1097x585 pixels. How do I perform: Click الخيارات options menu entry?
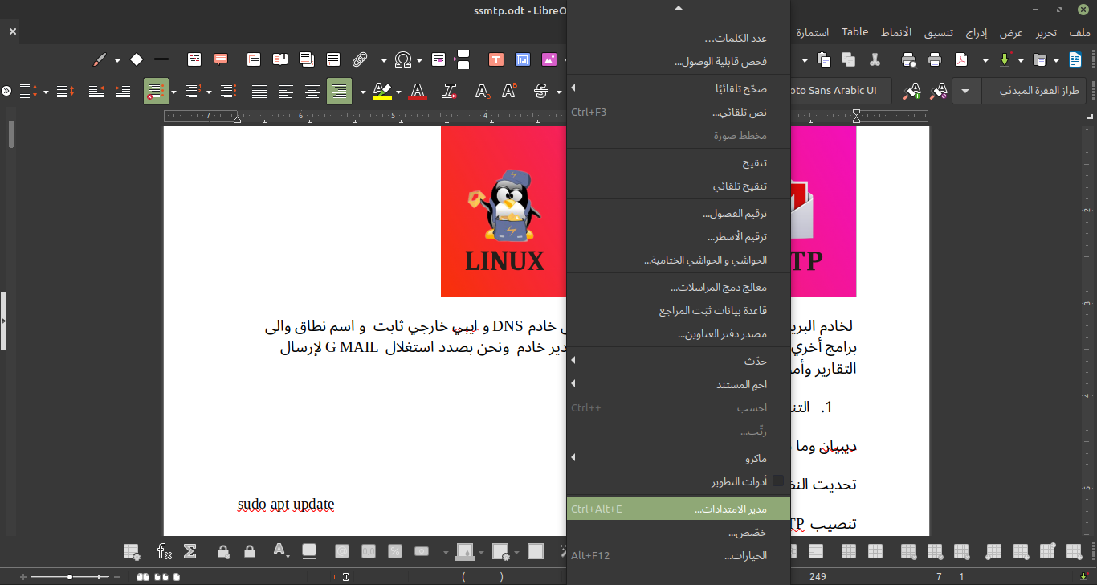[745, 555]
